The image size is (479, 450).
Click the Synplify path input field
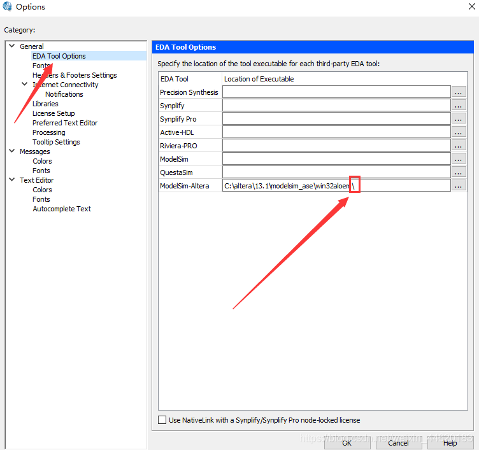coord(336,105)
